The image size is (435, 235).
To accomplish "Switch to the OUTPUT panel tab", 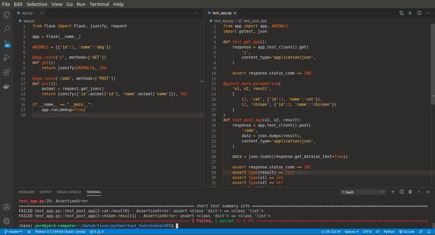I will pyautogui.click(x=46, y=192).
